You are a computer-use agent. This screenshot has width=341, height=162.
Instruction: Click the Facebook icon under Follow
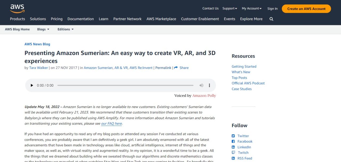[233, 142]
